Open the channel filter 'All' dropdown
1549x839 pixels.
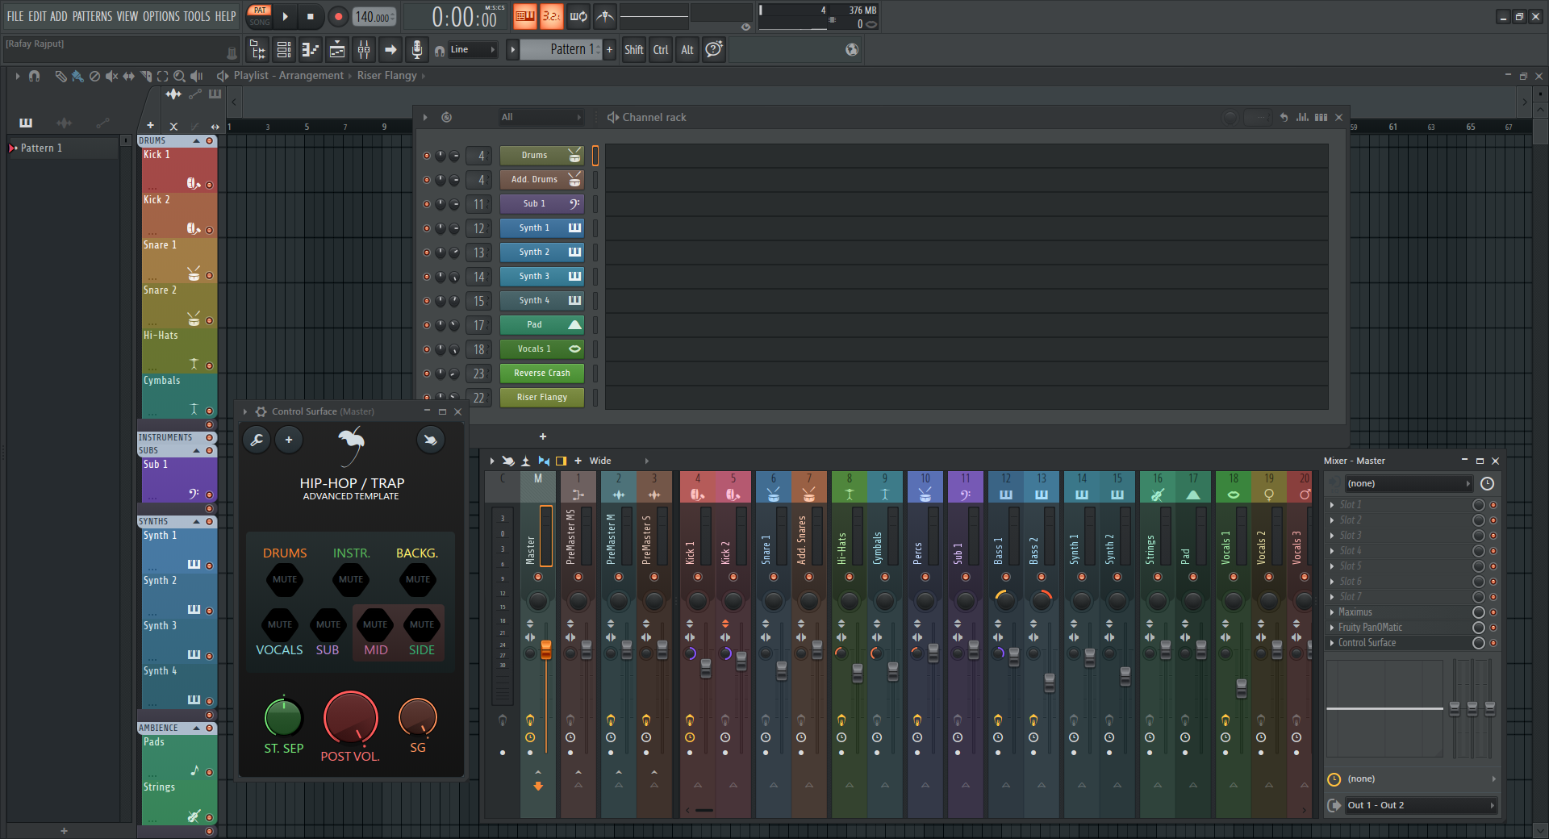pos(540,118)
